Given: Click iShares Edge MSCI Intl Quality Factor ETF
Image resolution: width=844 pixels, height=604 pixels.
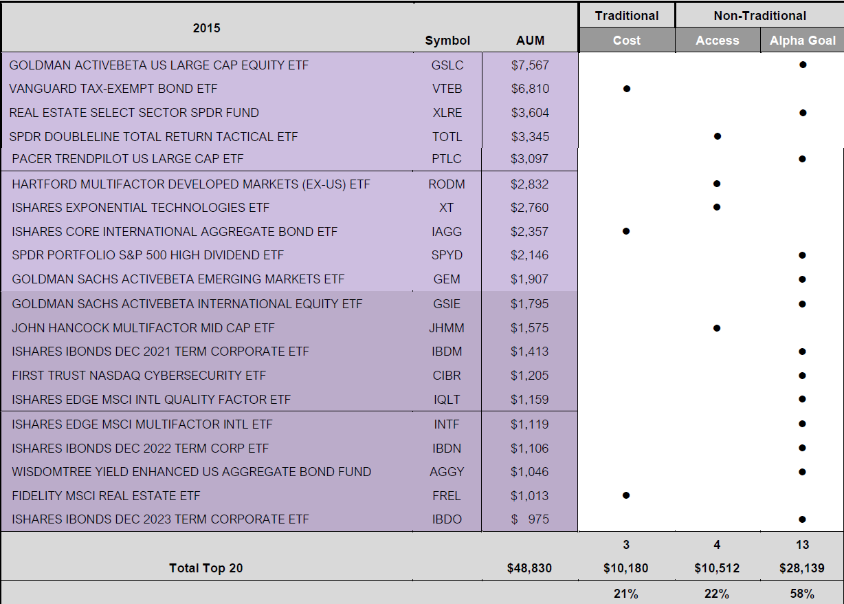Looking at the screenshot, I should coord(151,400).
